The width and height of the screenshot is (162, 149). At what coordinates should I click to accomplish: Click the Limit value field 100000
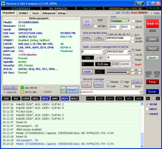pos(125,64)
